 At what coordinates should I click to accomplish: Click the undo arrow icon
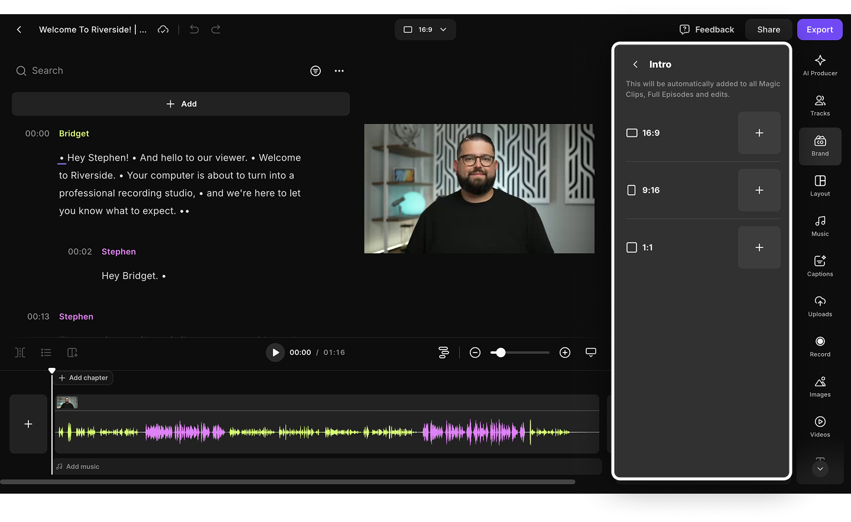pyautogui.click(x=194, y=30)
